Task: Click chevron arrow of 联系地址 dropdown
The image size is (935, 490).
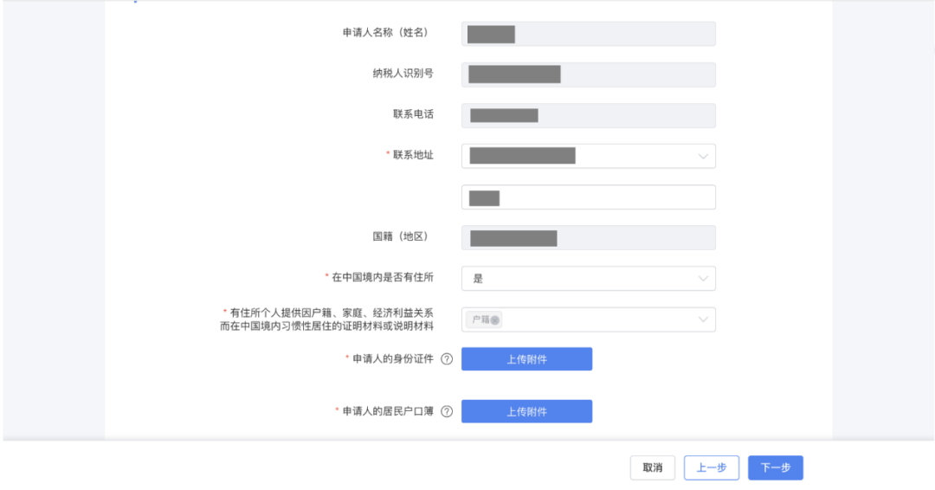Action: (x=703, y=157)
